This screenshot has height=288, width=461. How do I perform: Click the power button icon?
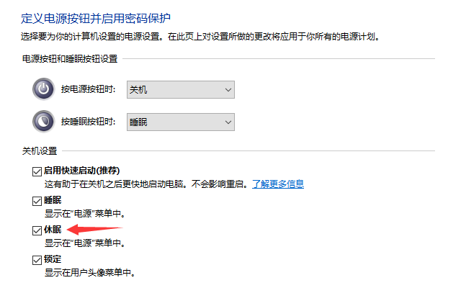click(43, 90)
